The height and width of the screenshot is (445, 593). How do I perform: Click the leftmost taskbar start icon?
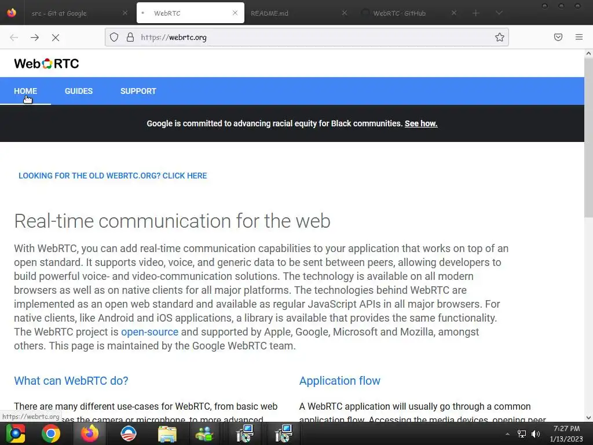click(16, 433)
